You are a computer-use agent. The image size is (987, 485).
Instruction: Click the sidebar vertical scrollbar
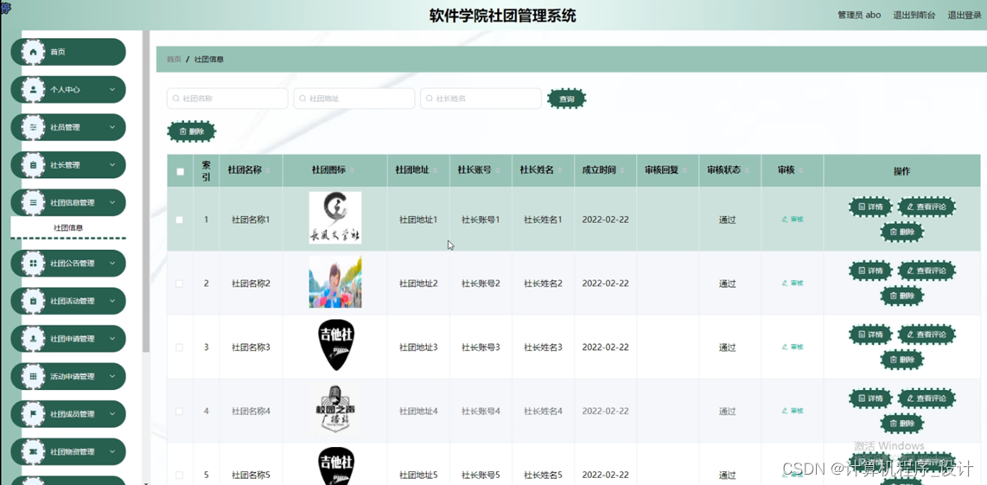coord(146,191)
